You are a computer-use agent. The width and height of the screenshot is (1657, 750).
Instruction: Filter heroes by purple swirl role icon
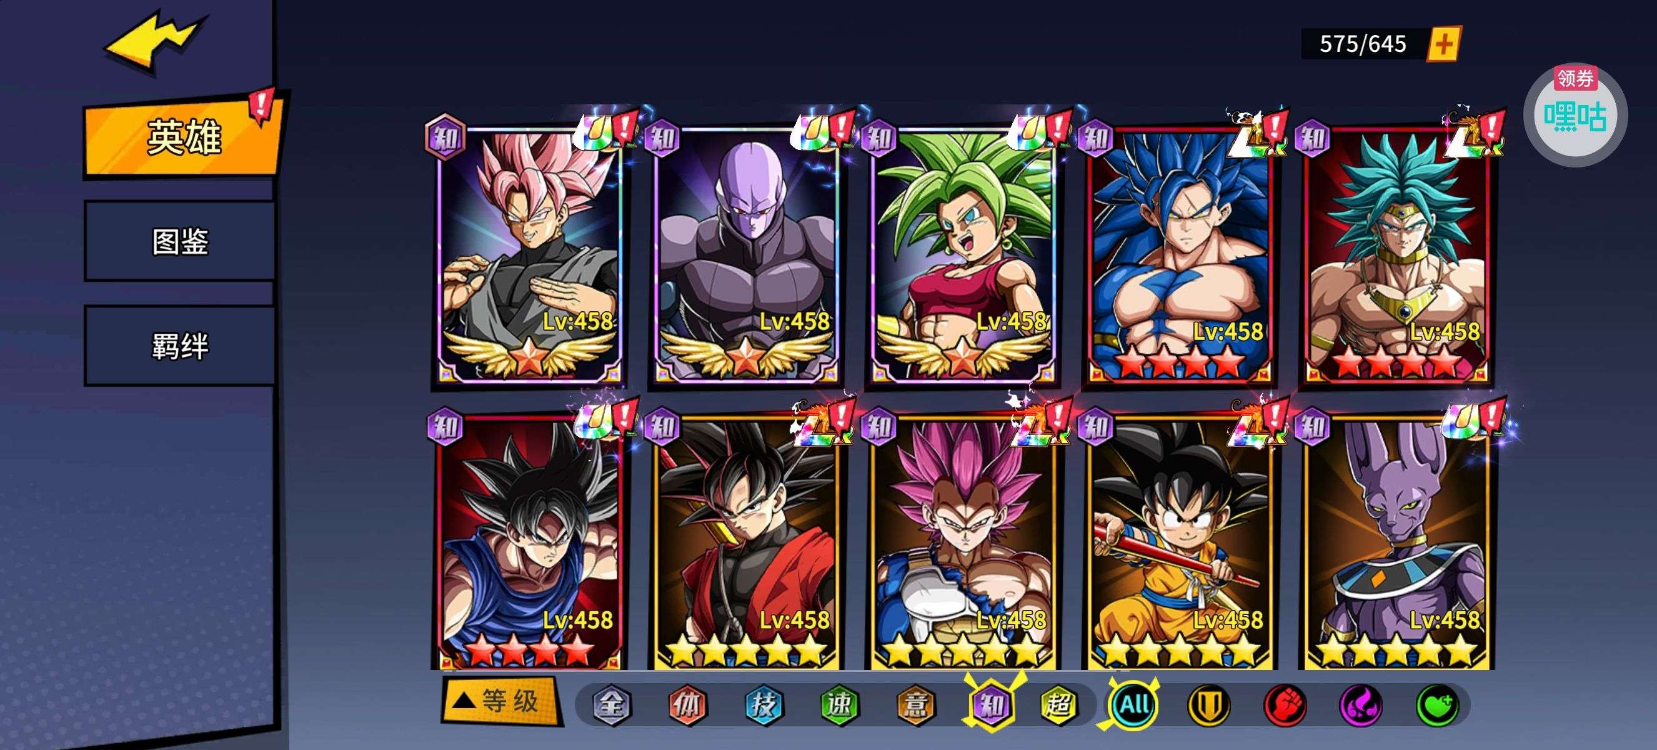pyautogui.click(x=1361, y=705)
